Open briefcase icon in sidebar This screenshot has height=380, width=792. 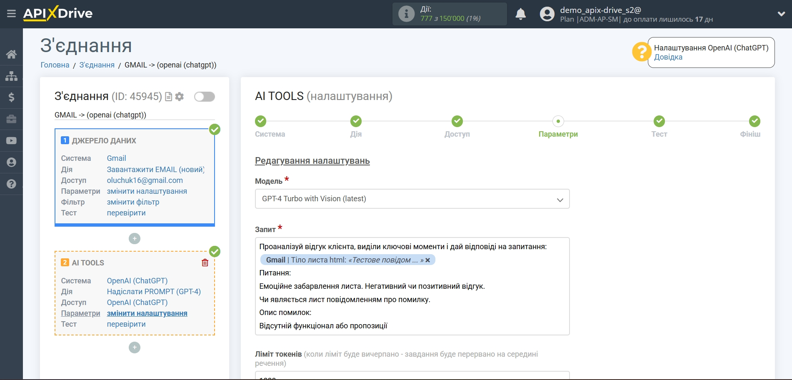coord(11,119)
